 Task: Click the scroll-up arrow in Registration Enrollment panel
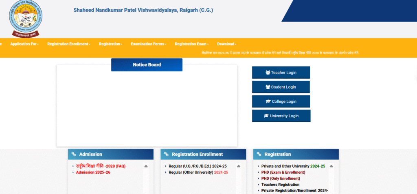(x=239, y=166)
